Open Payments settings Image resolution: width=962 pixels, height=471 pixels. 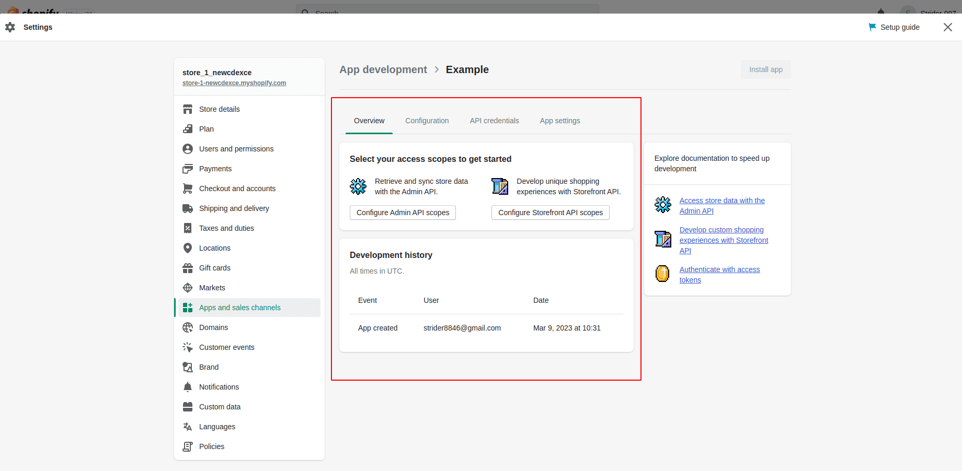pos(249,169)
